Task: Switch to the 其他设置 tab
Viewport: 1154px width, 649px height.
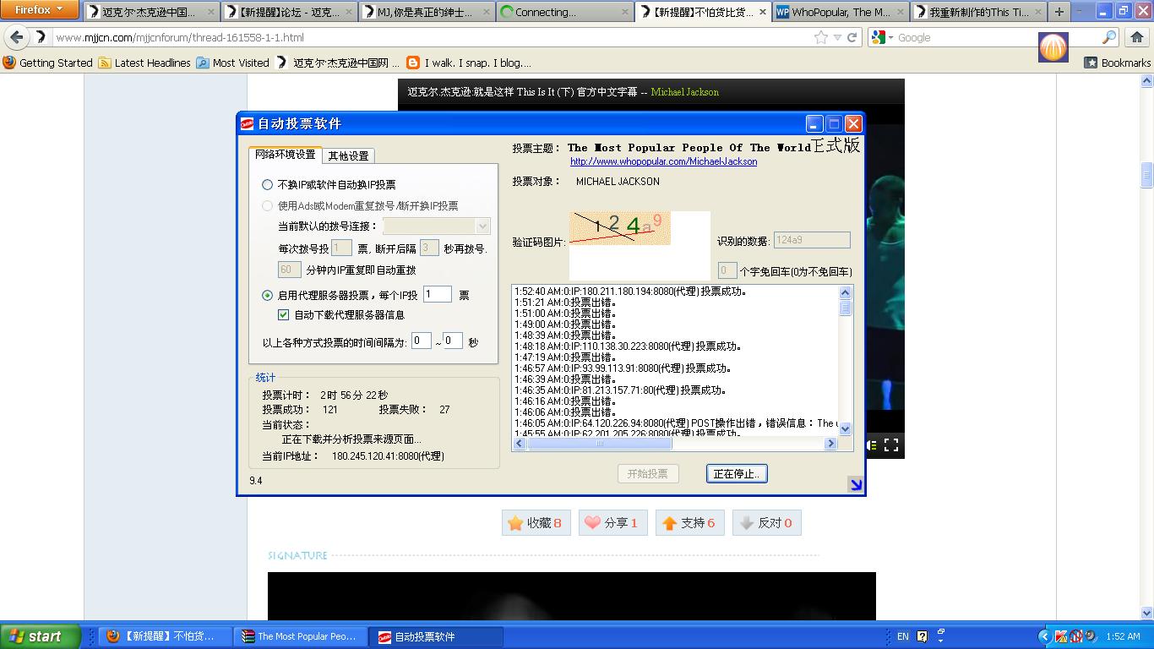Action: [x=348, y=155]
